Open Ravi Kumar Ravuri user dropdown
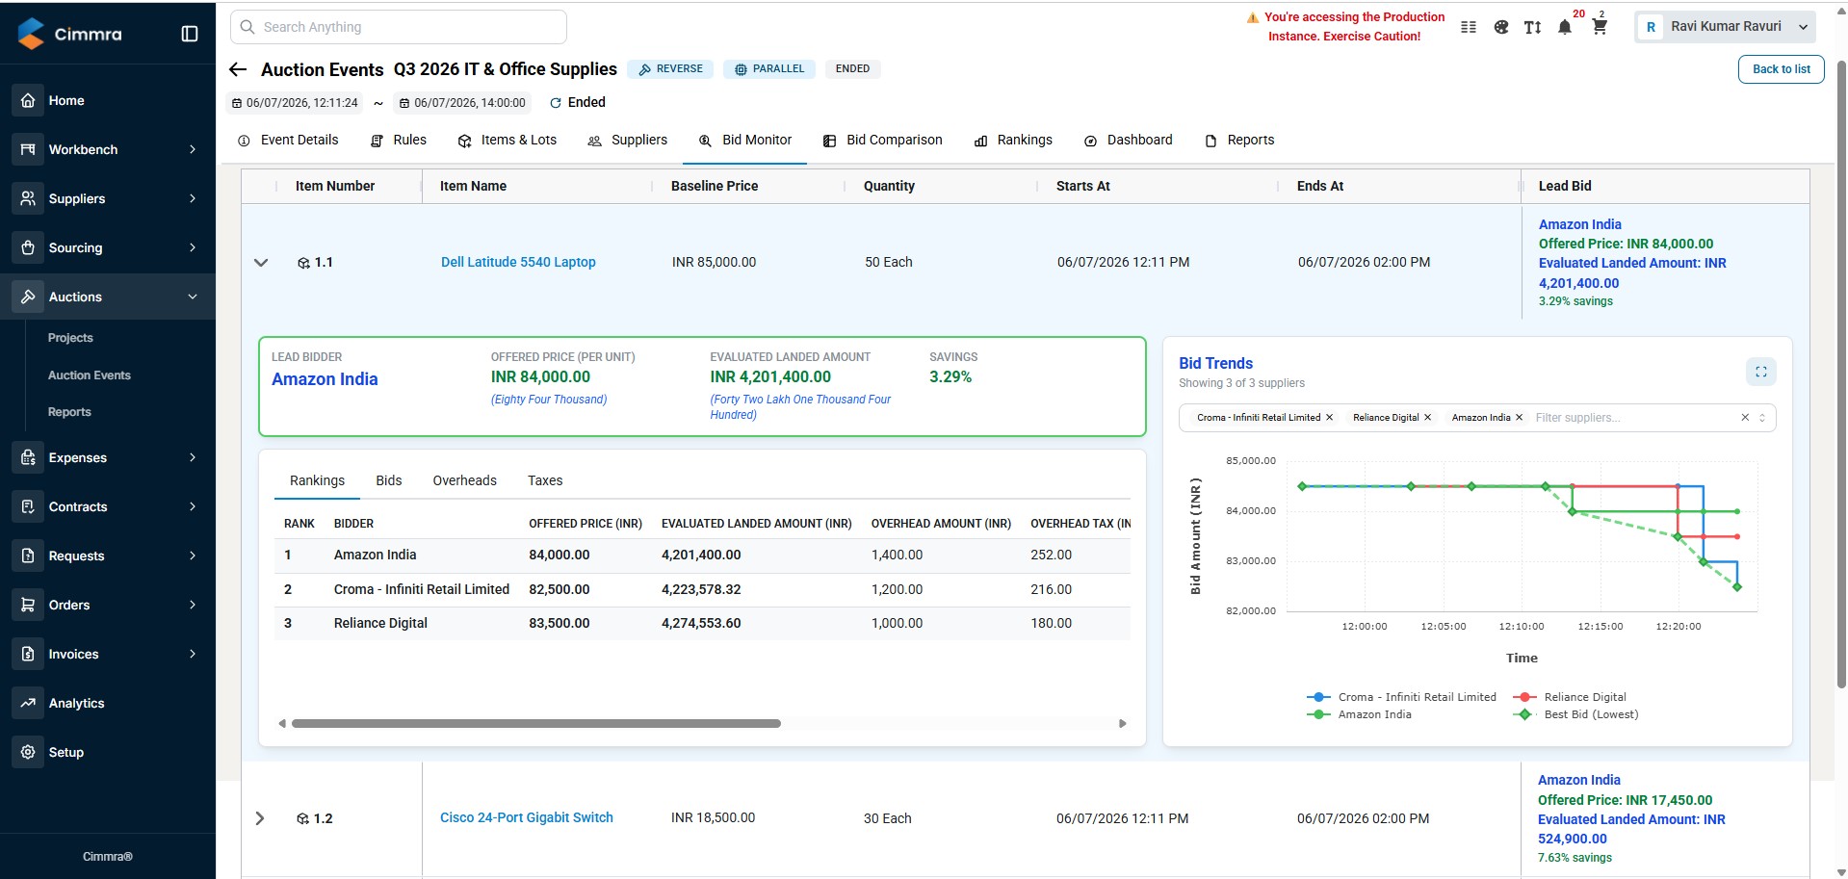Screen dimensions: 1848x879 (1725, 27)
